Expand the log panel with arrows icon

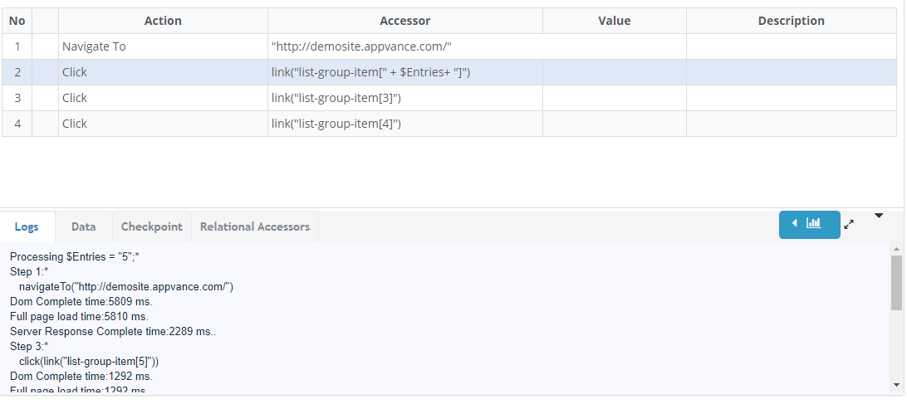[x=849, y=225]
